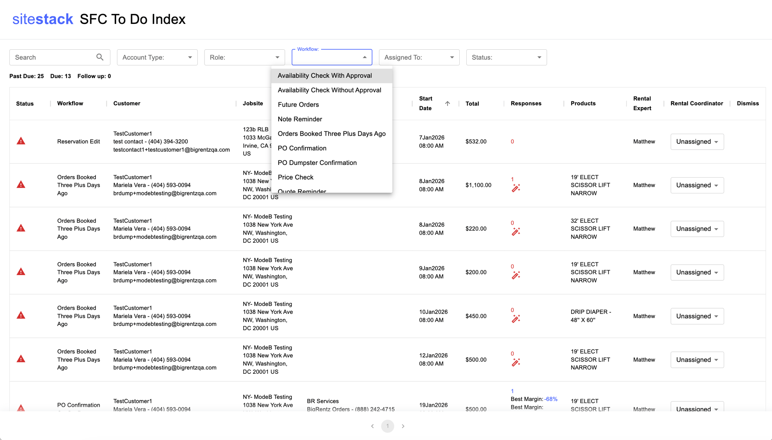This screenshot has height=440, width=772.
Task: Click magic wand icon for $1,100.00 order
Action: (x=516, y=188)
